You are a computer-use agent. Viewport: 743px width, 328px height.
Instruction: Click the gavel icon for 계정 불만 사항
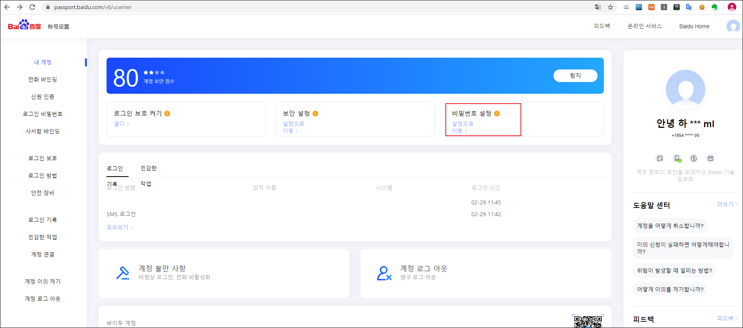tap(123, 273)
